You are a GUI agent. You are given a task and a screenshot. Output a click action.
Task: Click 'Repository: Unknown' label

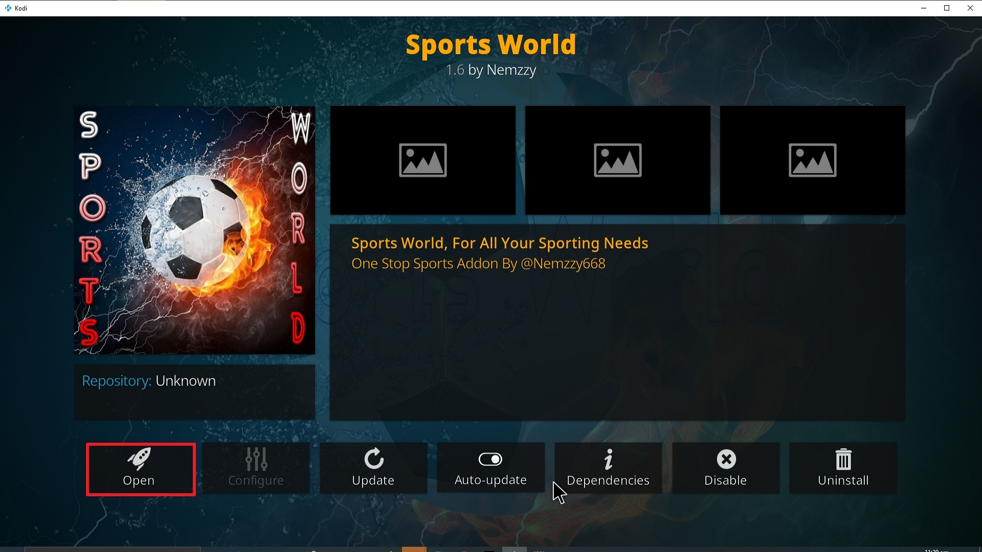click(x=149, y=381)
